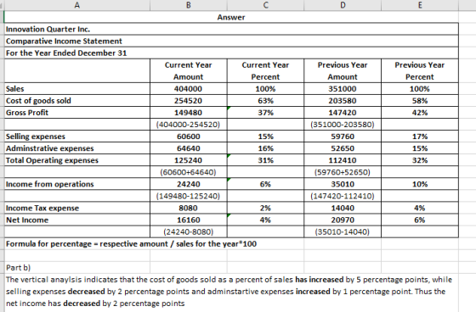Select the 17% cell

[420, 136]
